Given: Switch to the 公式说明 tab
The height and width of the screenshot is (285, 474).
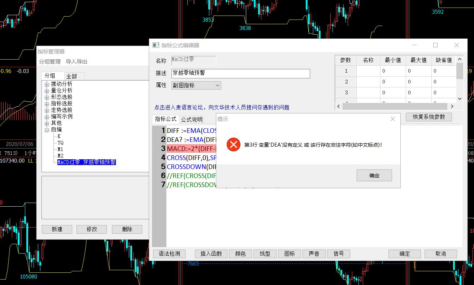Looking at the screenshot, I should pyautogui.click(x=192, y=120).
